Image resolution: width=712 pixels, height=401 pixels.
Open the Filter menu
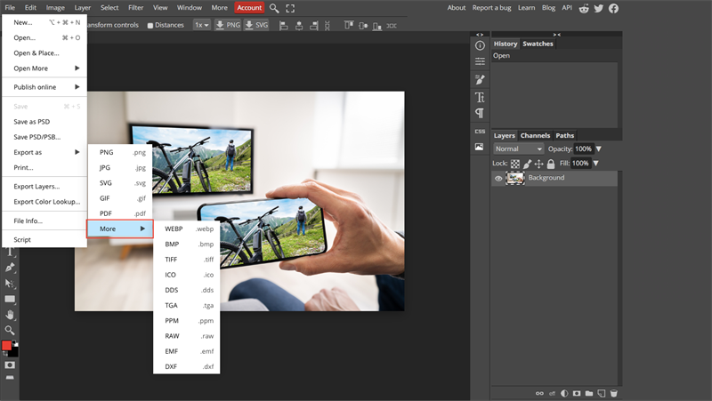135,8
